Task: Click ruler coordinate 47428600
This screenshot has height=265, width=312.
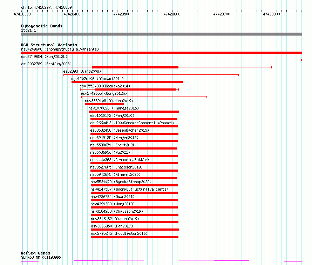Action: 172,14
